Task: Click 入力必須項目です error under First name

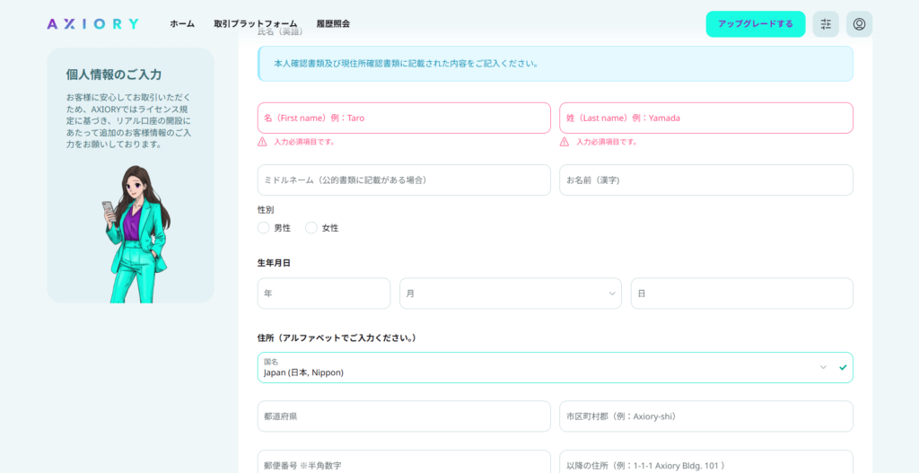Action: tap(304, 142)
